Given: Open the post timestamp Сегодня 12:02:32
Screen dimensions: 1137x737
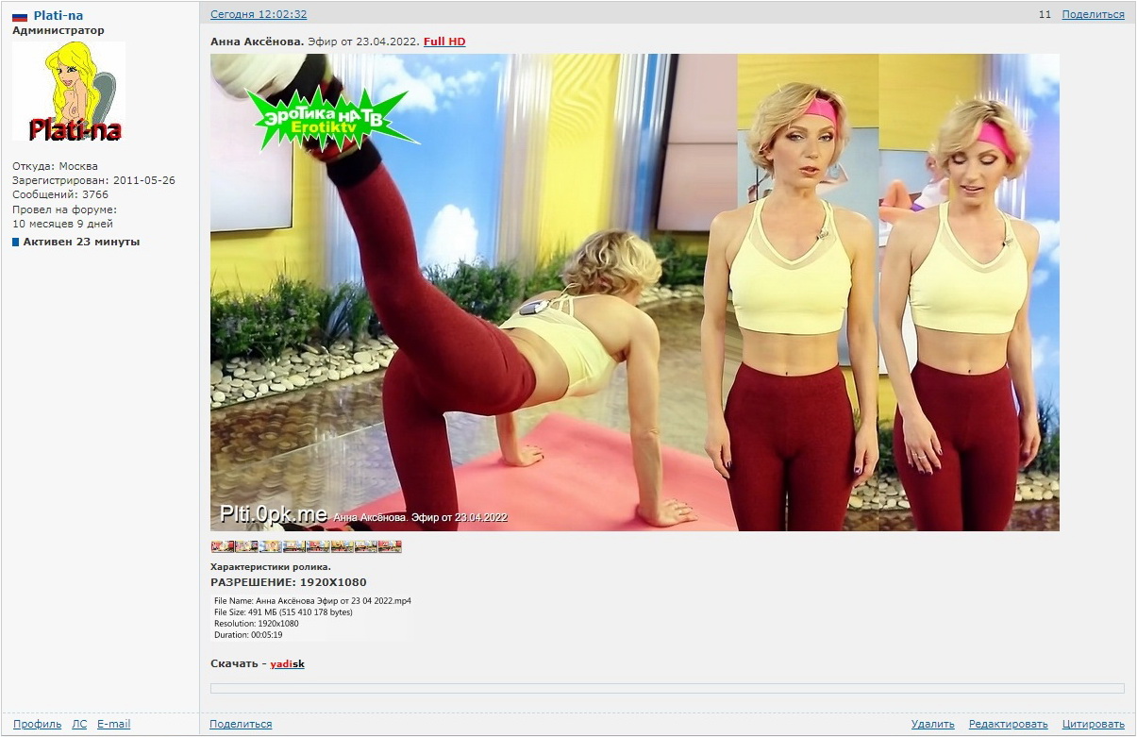Looking at the screenshot, I should [258, 14].
